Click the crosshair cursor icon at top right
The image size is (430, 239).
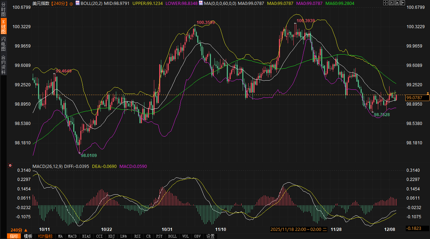tap(385, 3)
